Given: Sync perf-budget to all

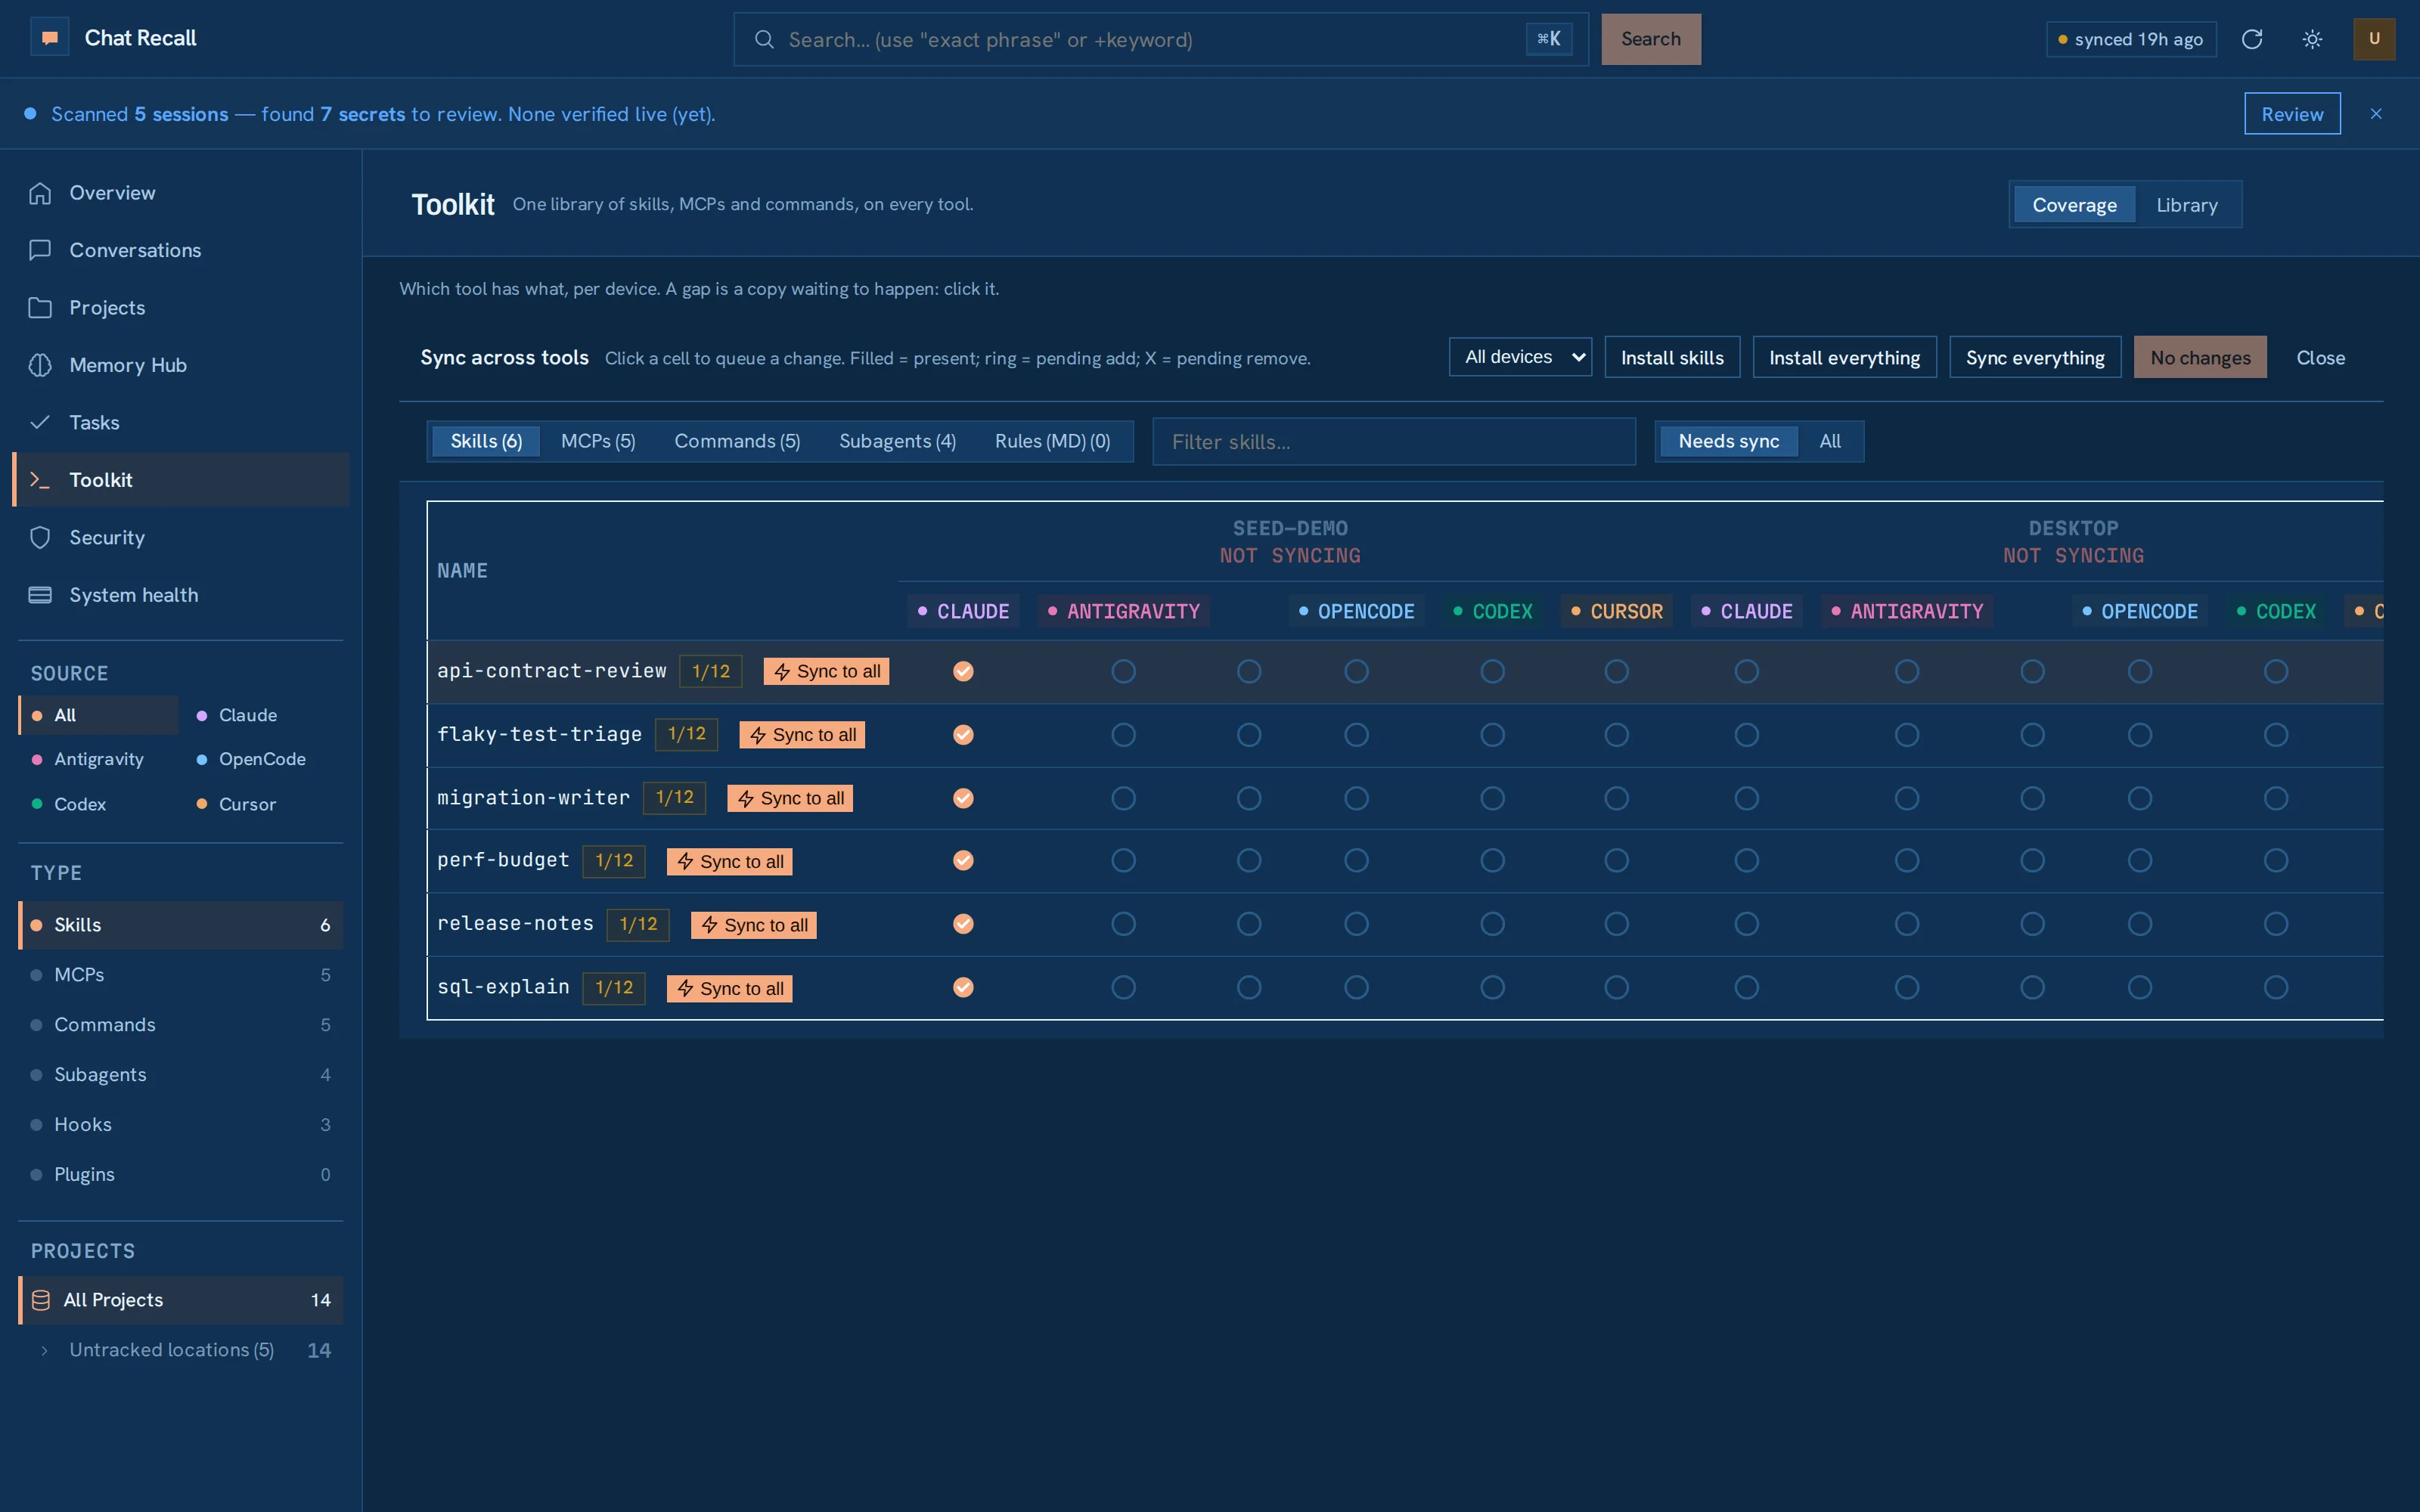Looking at the screenshot, I should (x=729, y=861).
